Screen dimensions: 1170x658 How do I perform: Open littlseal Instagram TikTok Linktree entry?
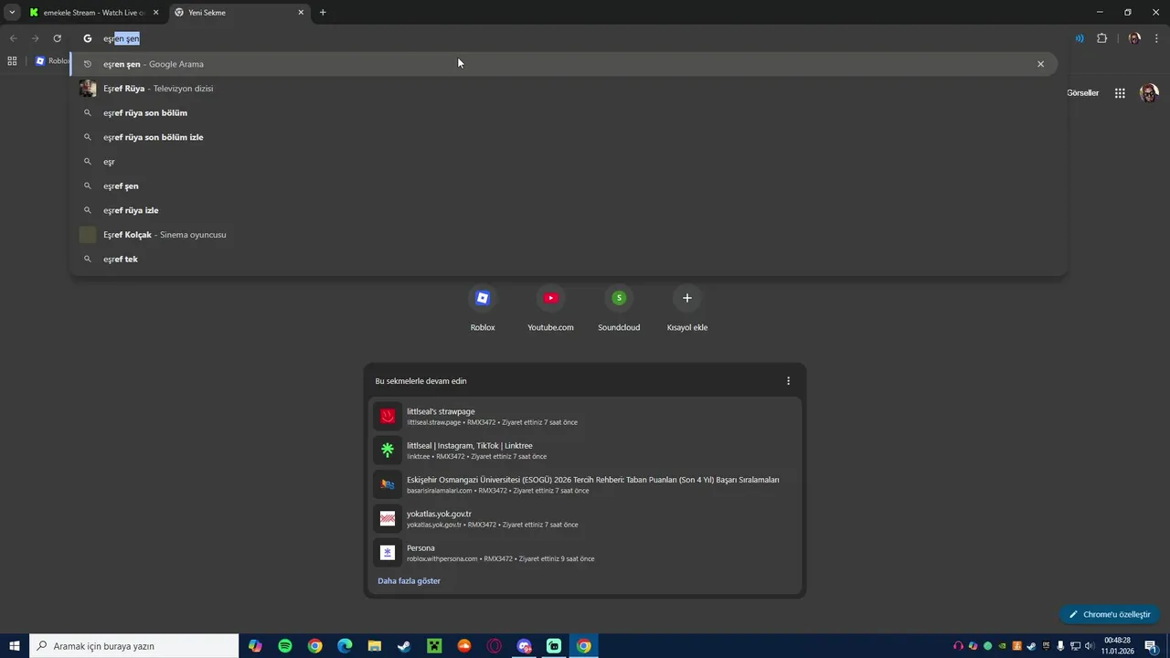[x=585, y=451]
